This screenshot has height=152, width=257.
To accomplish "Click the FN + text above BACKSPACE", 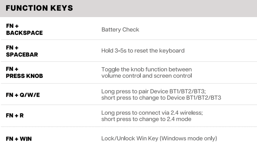I will [x=13, y=26].
